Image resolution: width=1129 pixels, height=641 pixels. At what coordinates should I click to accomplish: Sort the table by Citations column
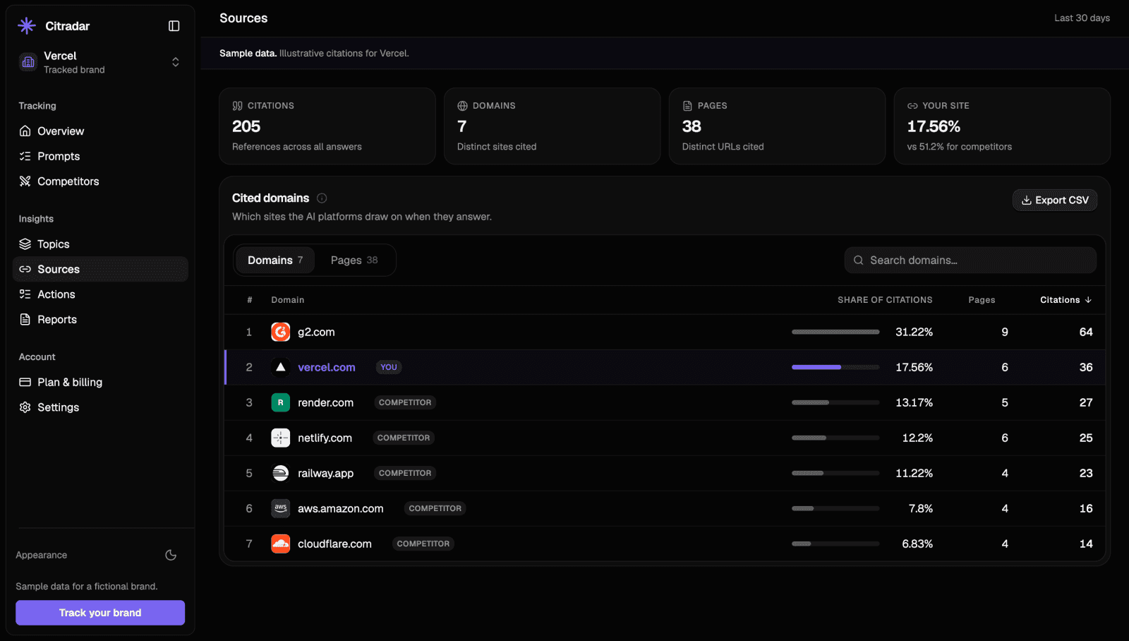[x=1065, y=300]
